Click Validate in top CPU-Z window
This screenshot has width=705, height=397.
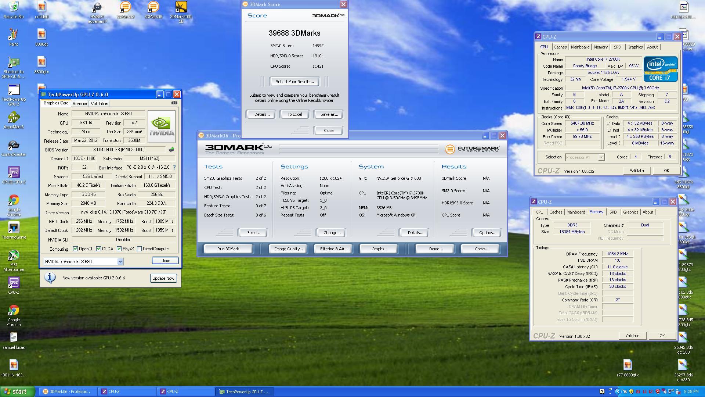pos(636,171)
